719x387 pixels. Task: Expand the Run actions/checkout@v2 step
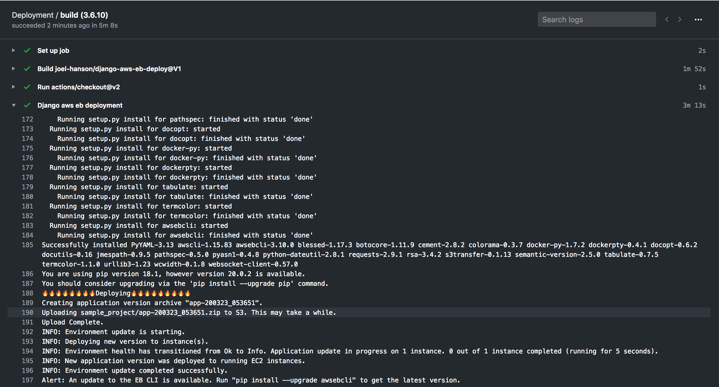pos(13,87)
